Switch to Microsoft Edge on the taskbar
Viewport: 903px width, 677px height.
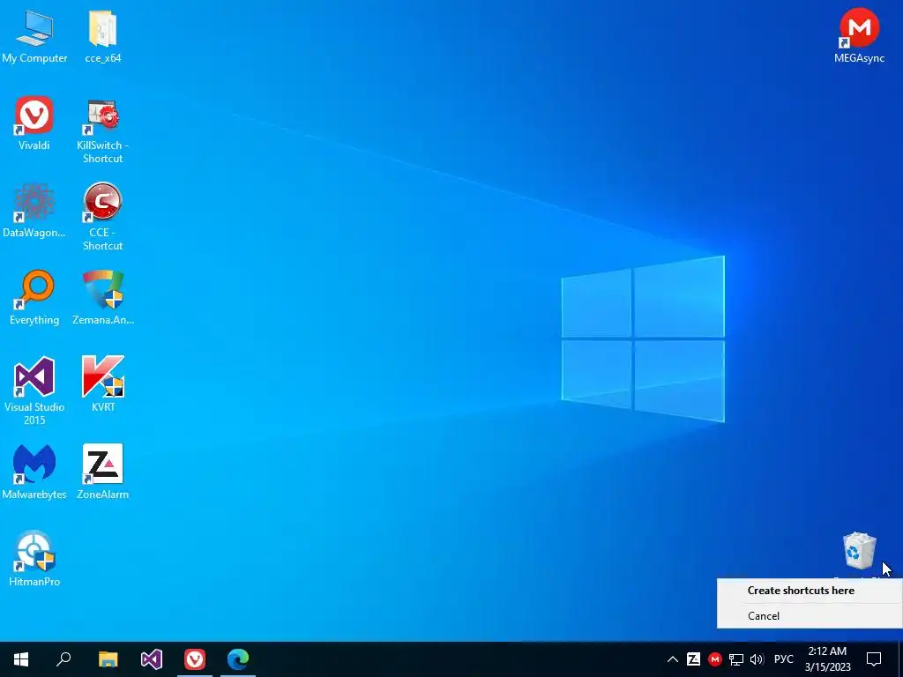pyautogui.click(x=238, y=659)
